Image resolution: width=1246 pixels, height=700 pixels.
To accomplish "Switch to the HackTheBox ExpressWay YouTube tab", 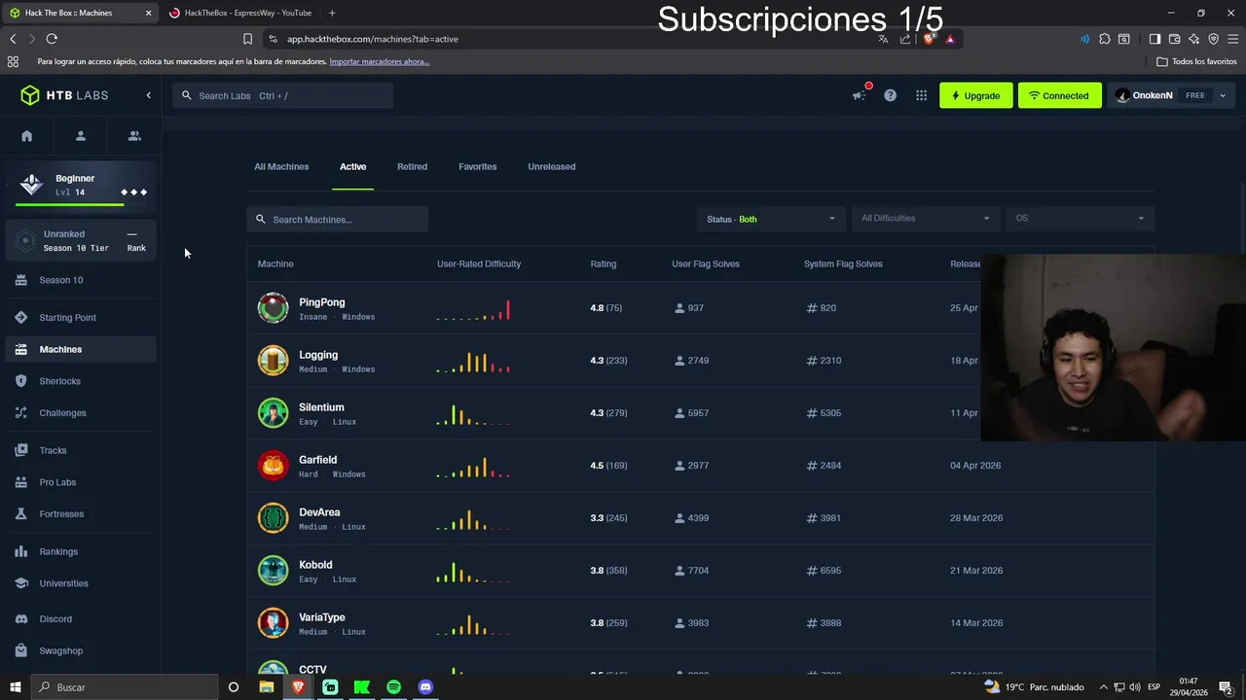I will click(239, 13).
